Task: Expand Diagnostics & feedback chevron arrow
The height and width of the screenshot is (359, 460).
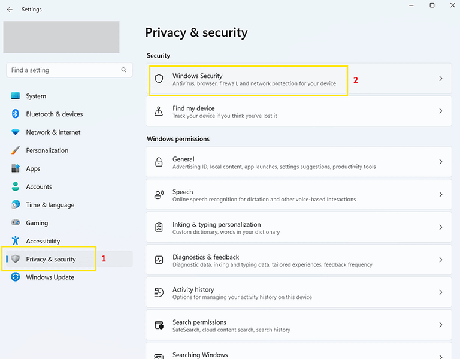Action: (x=441, y=260)
